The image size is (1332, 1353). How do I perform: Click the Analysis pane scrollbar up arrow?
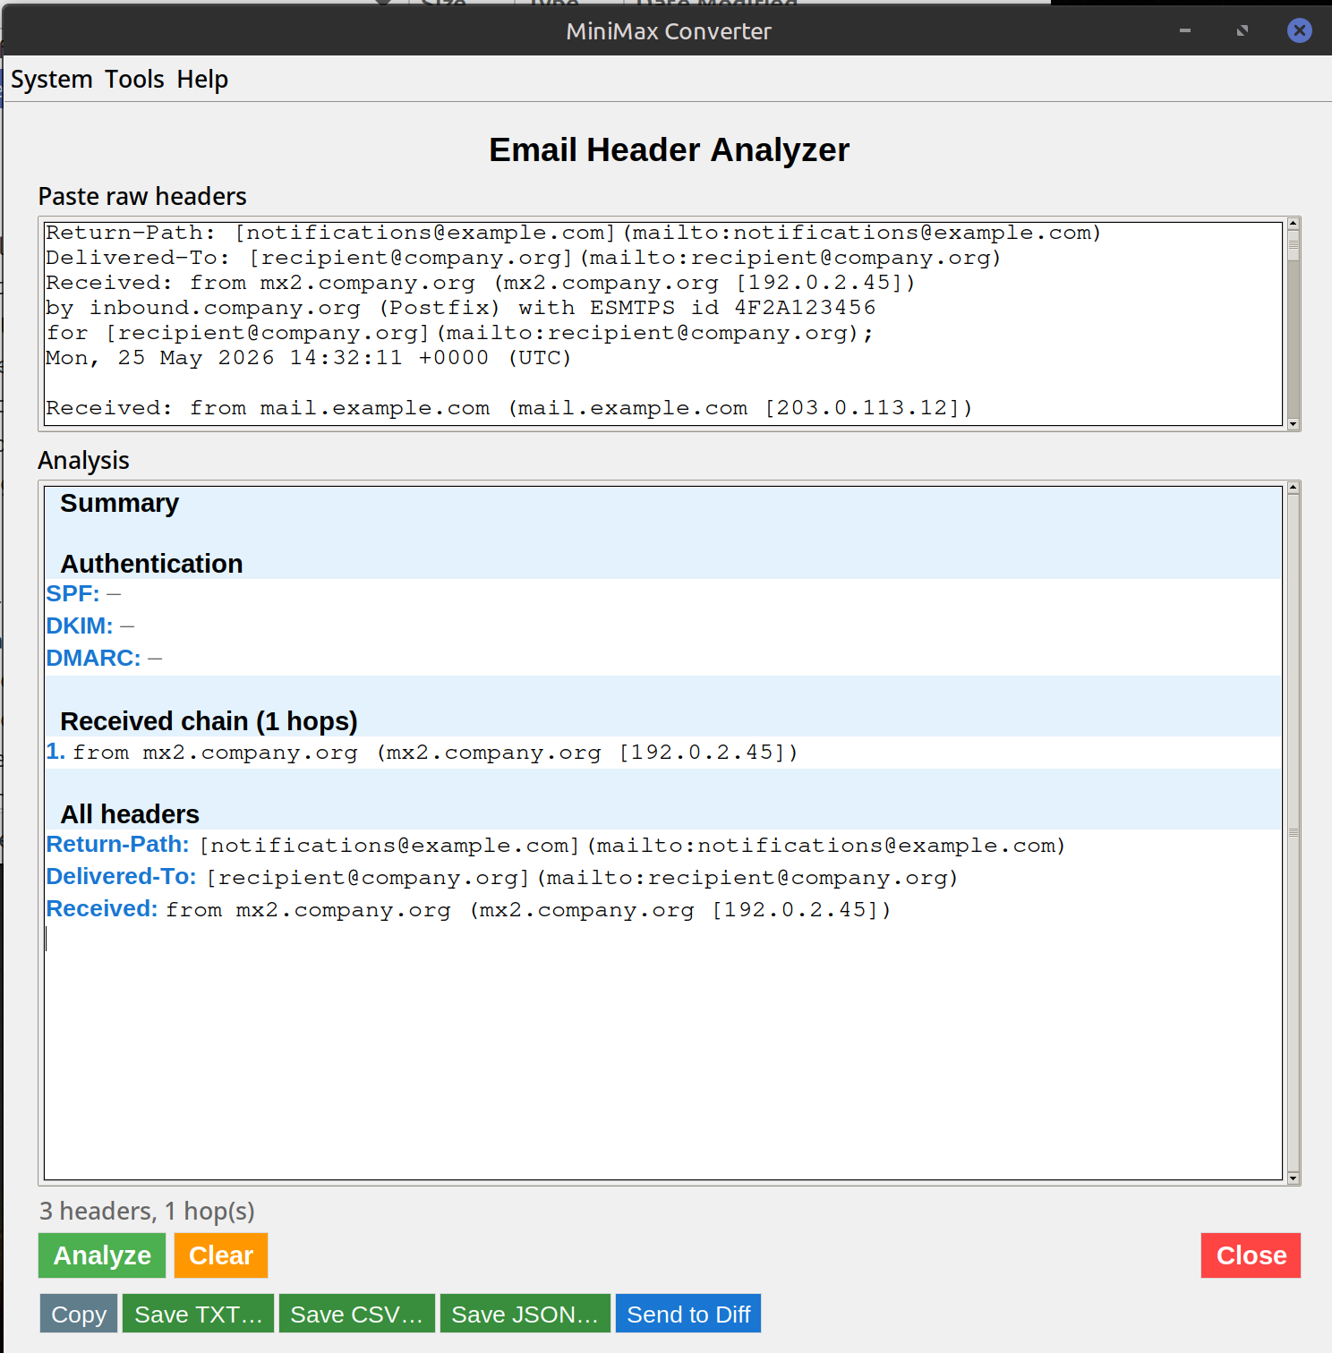click(x=1294, y=487)
